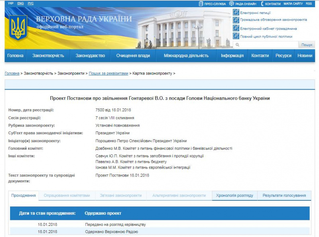Click the search magnifying glass icon
The image size is (319, 237).
coord(238,44)
